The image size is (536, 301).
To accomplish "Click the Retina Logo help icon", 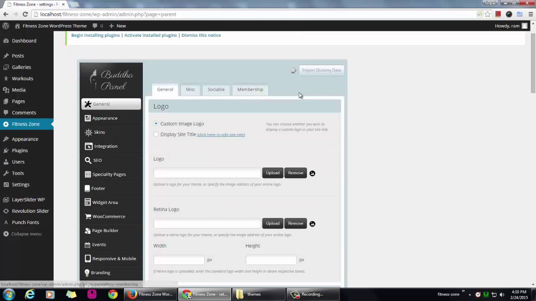I will click(x=312, y=224).
